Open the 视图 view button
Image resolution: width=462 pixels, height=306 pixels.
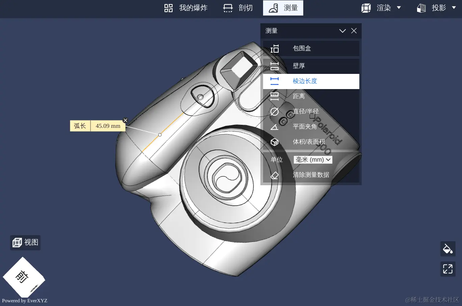tap(25, 242)
